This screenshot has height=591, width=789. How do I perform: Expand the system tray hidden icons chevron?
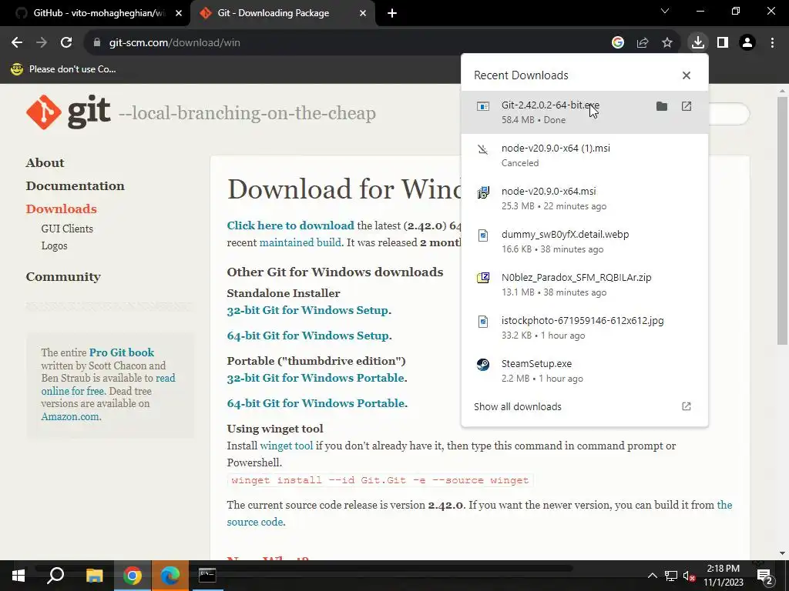point(652,576)
